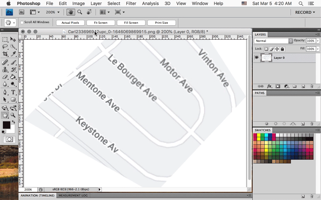Click the Fill Screen button
The width and height of the screenshot is (321, 200).
pos(131,22)
